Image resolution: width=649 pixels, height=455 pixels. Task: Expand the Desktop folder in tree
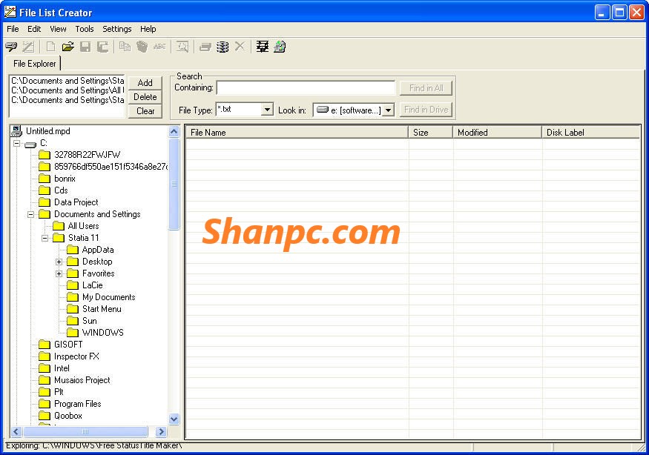coord(59,262)
